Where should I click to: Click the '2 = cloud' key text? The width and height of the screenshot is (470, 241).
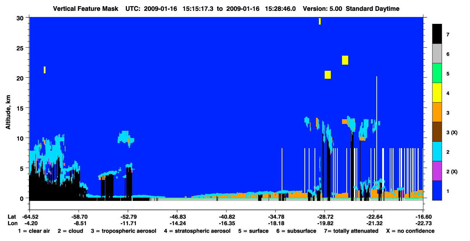[70, 231]
